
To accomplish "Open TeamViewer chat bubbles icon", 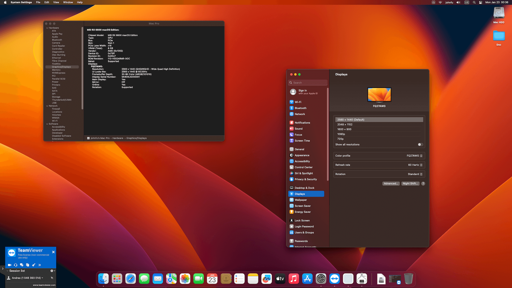I will point(22,265).
